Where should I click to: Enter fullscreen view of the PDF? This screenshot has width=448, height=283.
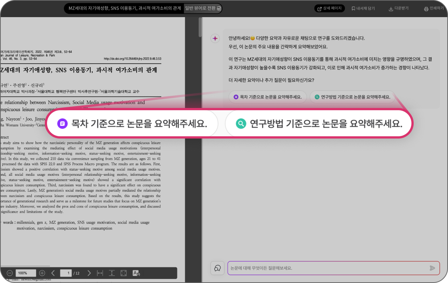[124, 273]
